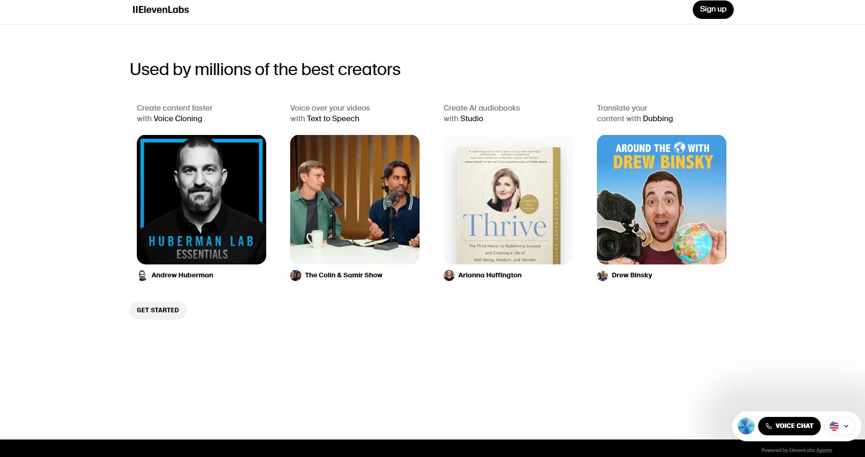The width and height of the screenshot is (865, 457).
Task: Click Arianna Huffington's small avatar icon
Action: [449, 275]
